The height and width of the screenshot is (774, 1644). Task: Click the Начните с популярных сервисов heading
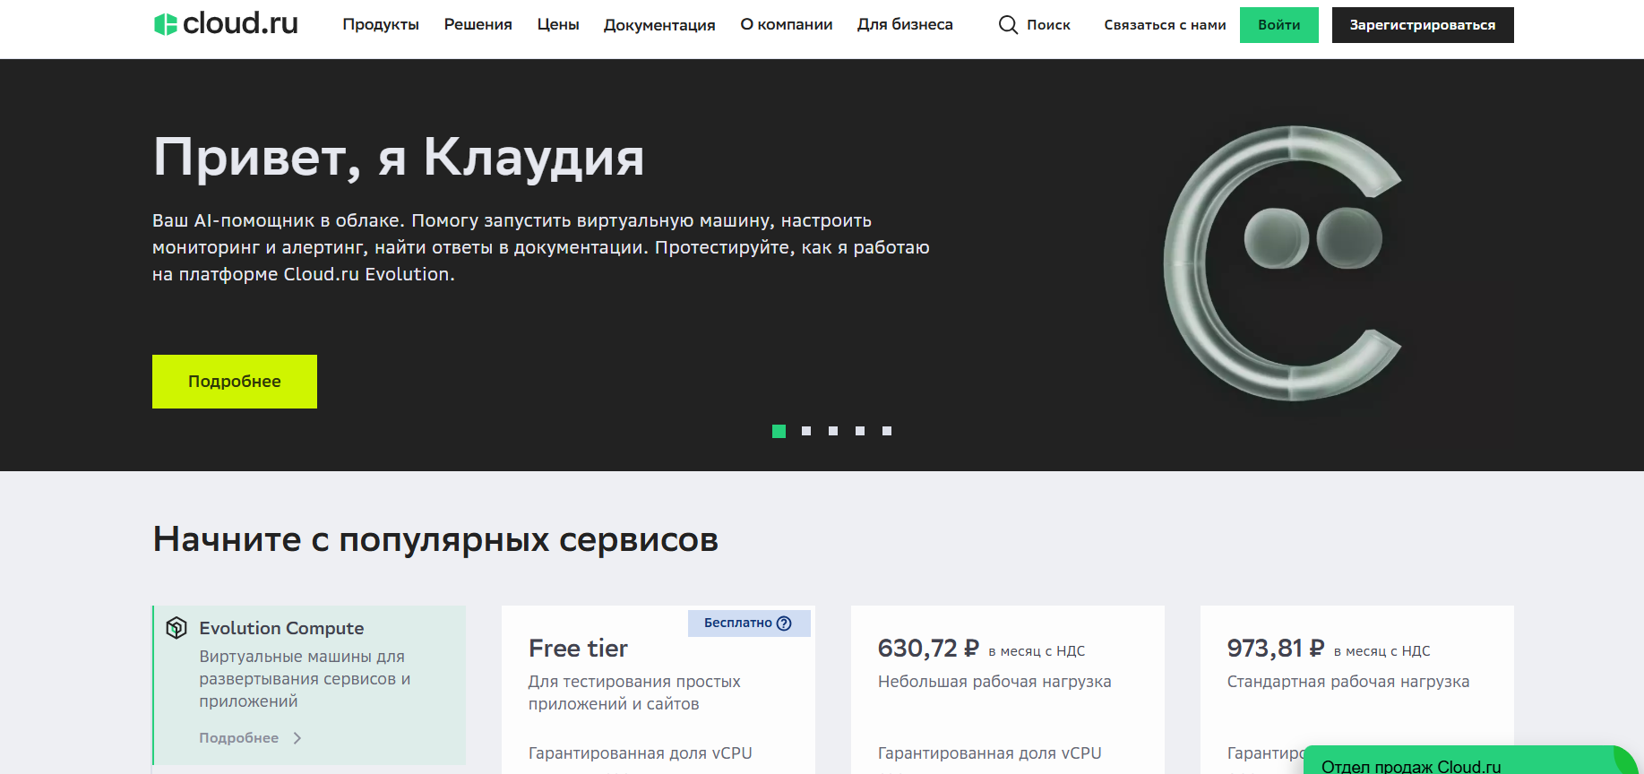click(x=435, y=539)
